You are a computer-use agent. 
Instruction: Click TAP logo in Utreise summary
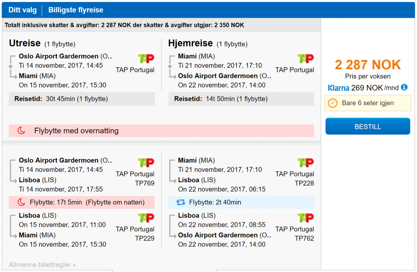(146, 58)
